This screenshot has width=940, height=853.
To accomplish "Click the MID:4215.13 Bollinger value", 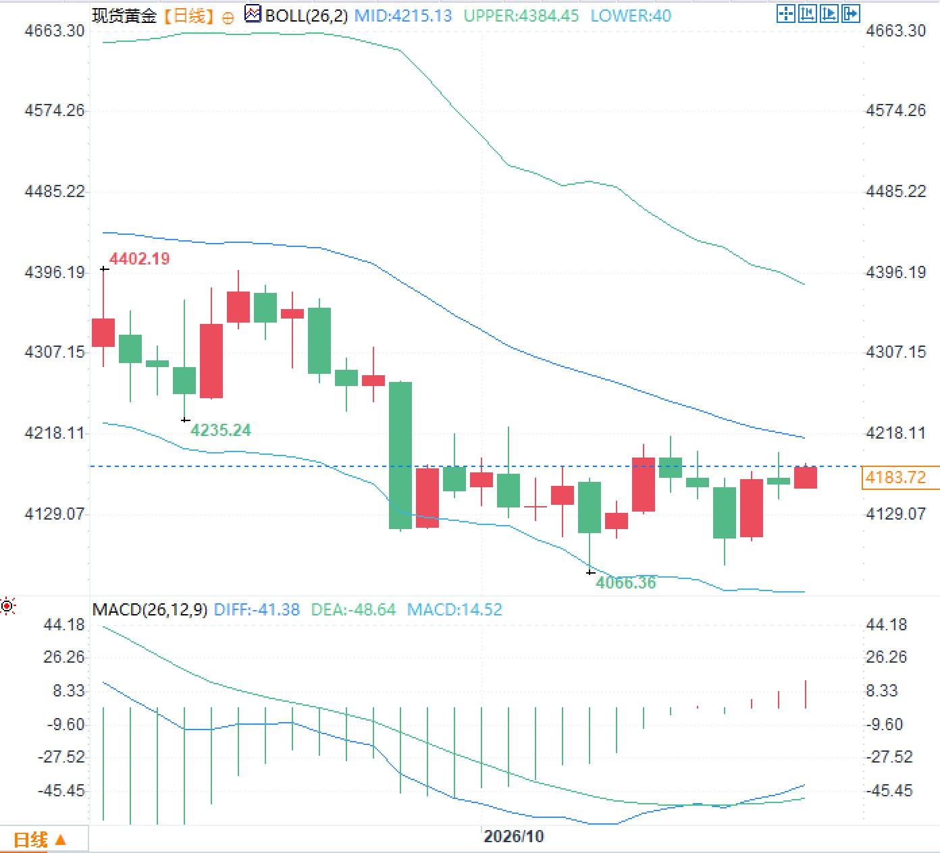I will pyautogui.click(x=403, y=16).
